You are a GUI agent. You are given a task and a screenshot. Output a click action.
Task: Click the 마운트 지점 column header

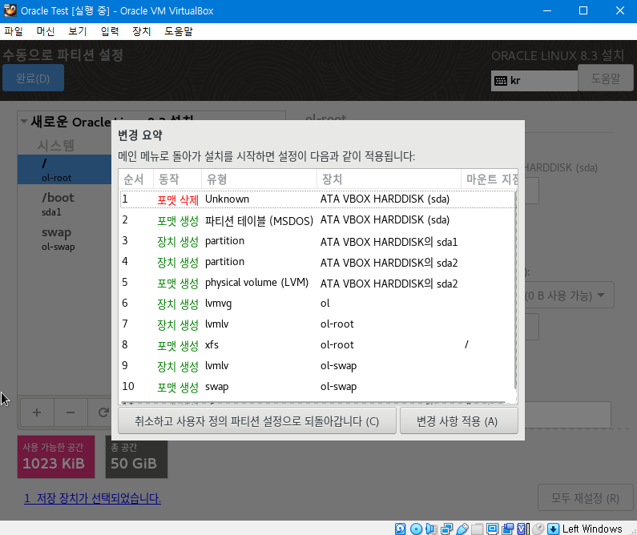(490, 179)
